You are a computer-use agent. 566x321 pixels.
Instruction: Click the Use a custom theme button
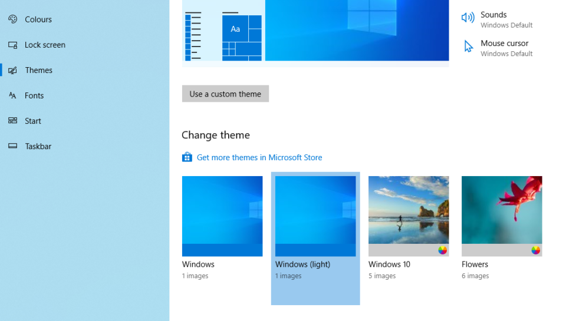(225, 94)
